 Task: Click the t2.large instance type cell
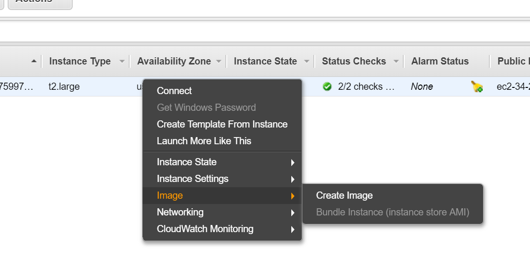click(x=64, y=87)
